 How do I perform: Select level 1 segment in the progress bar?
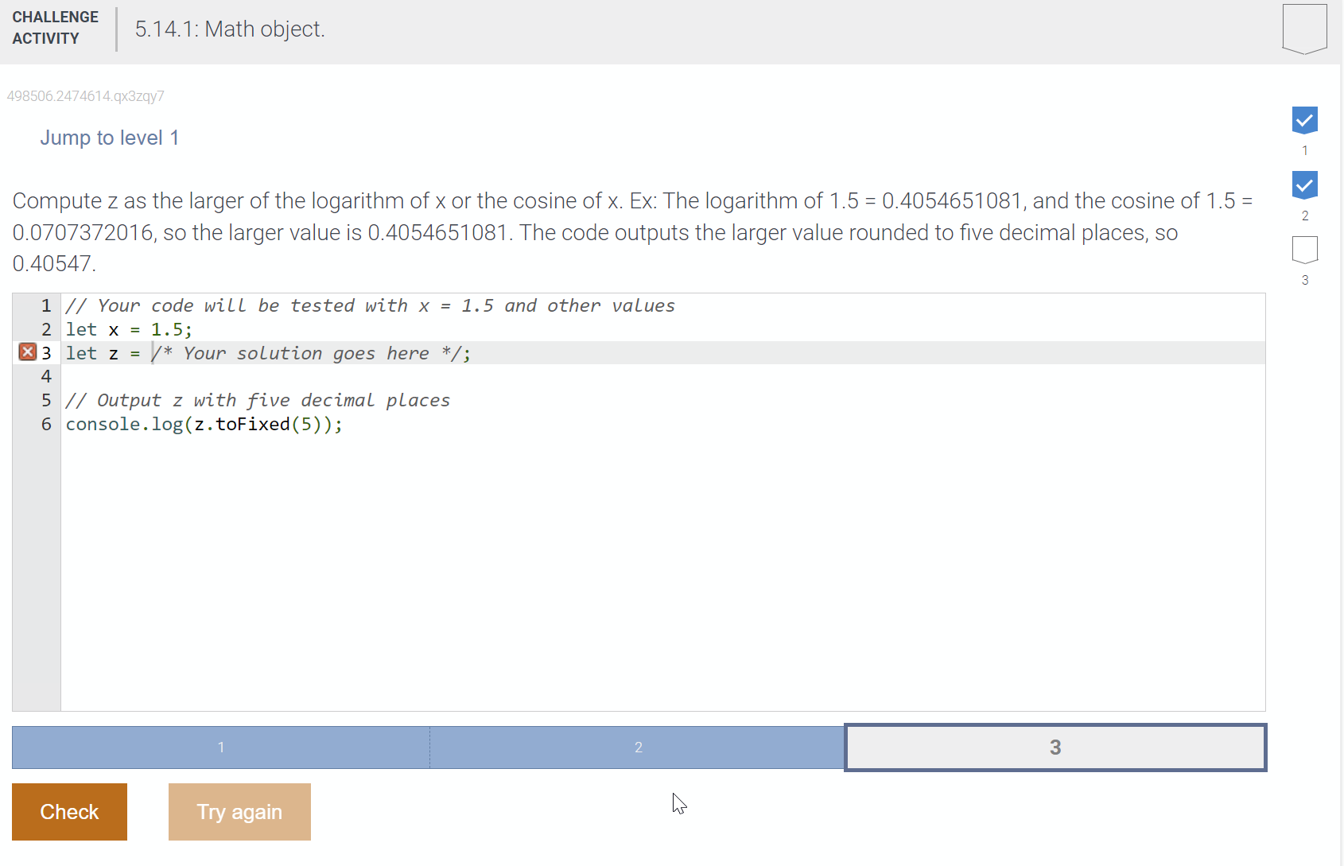pos(221,748)
